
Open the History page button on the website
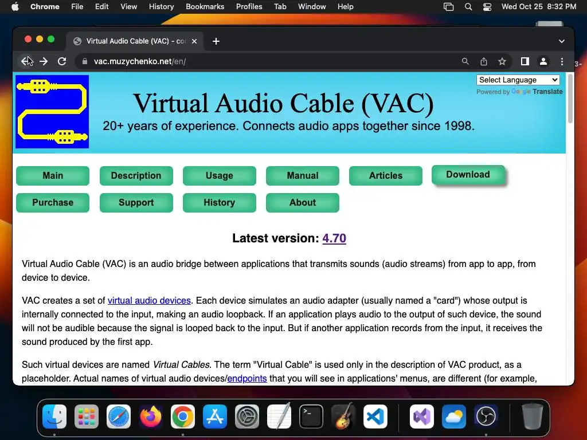coord(220,203)
